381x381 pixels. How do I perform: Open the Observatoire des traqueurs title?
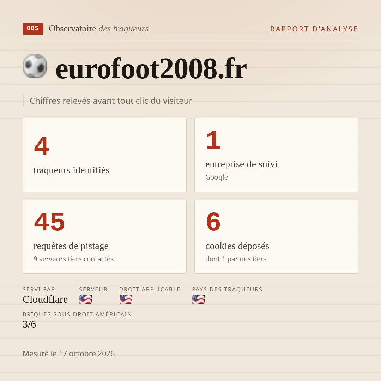[99, 29]
